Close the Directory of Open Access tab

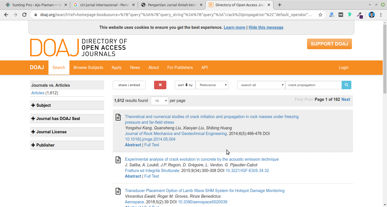coord(269,5)
